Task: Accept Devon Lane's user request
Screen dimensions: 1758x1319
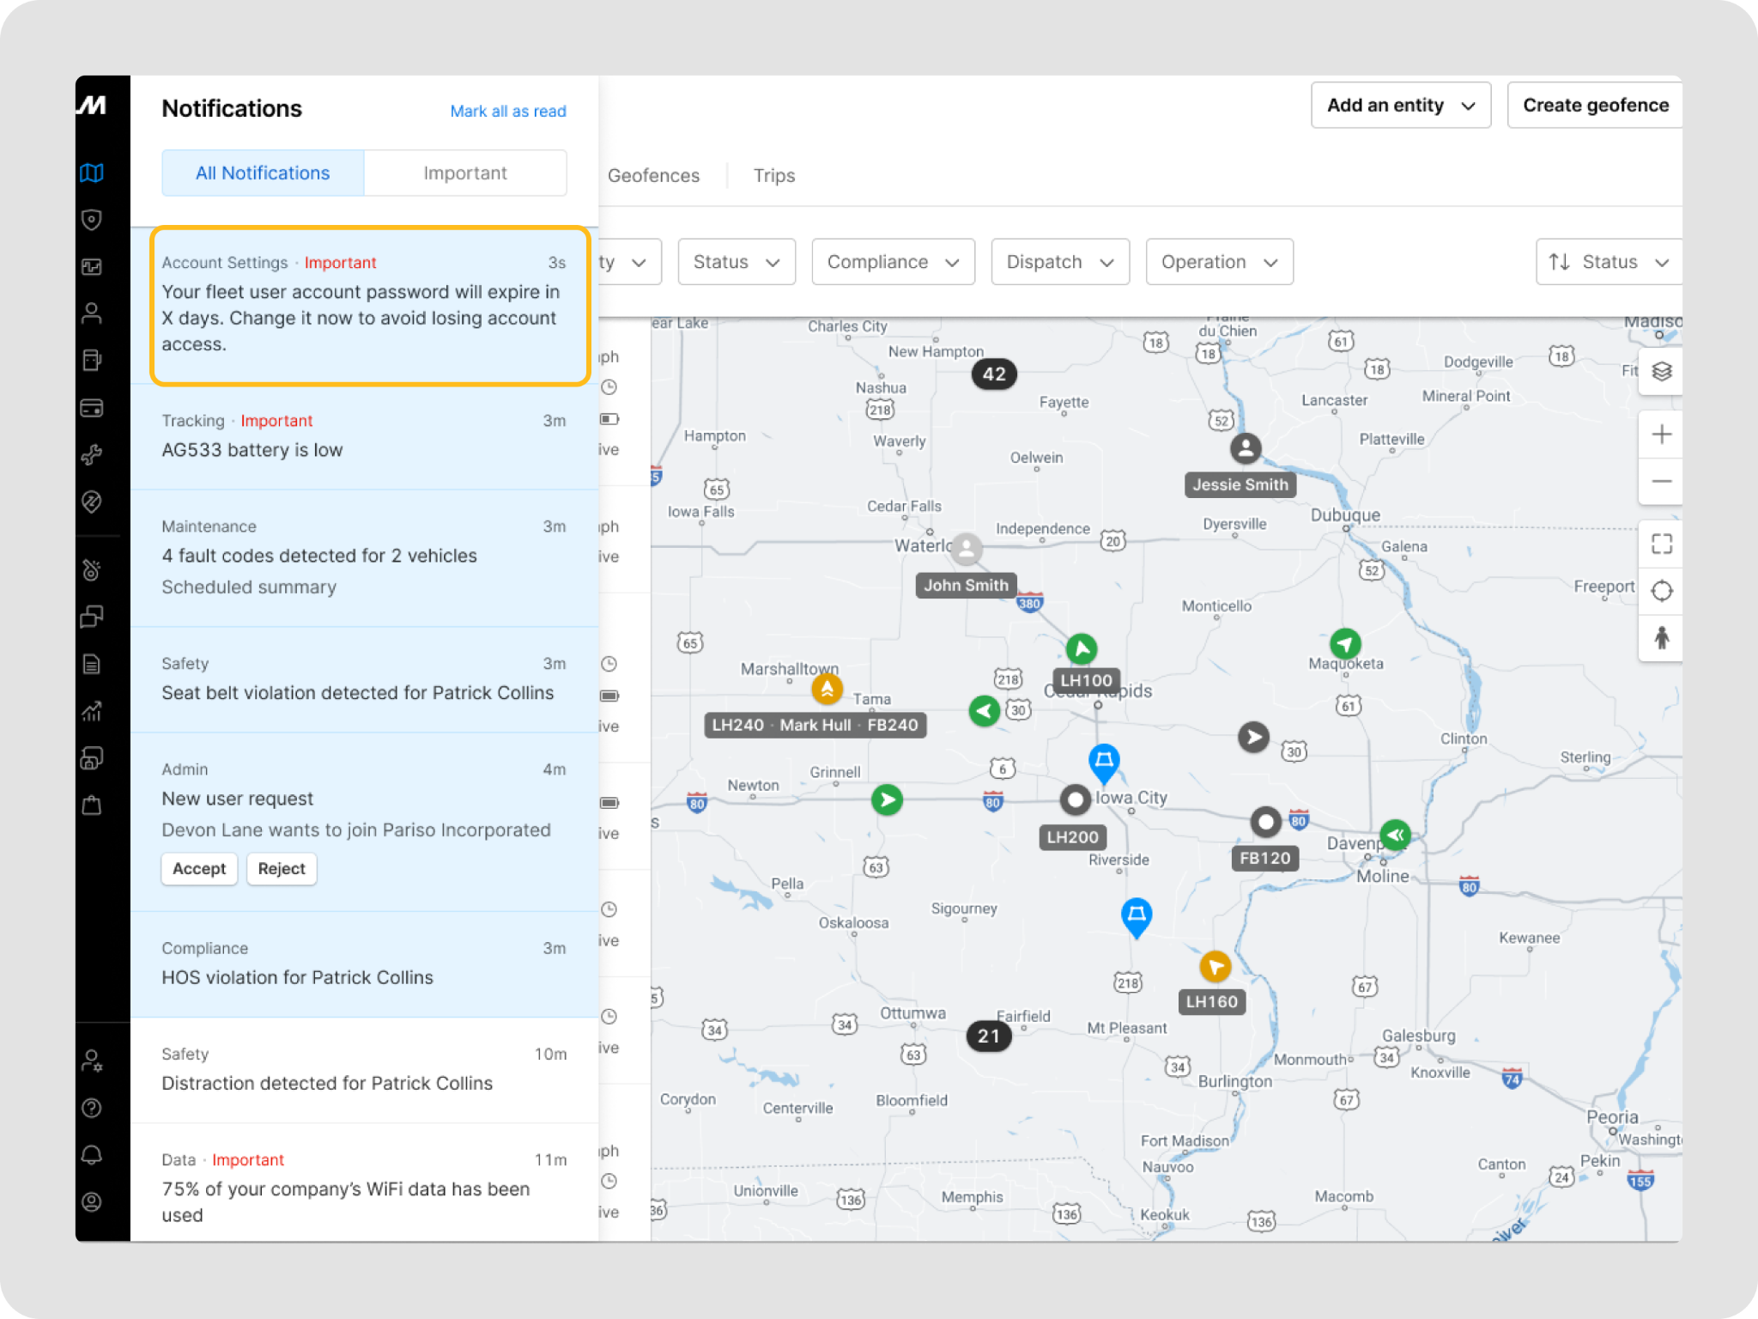Action: (x=198, y=868)
